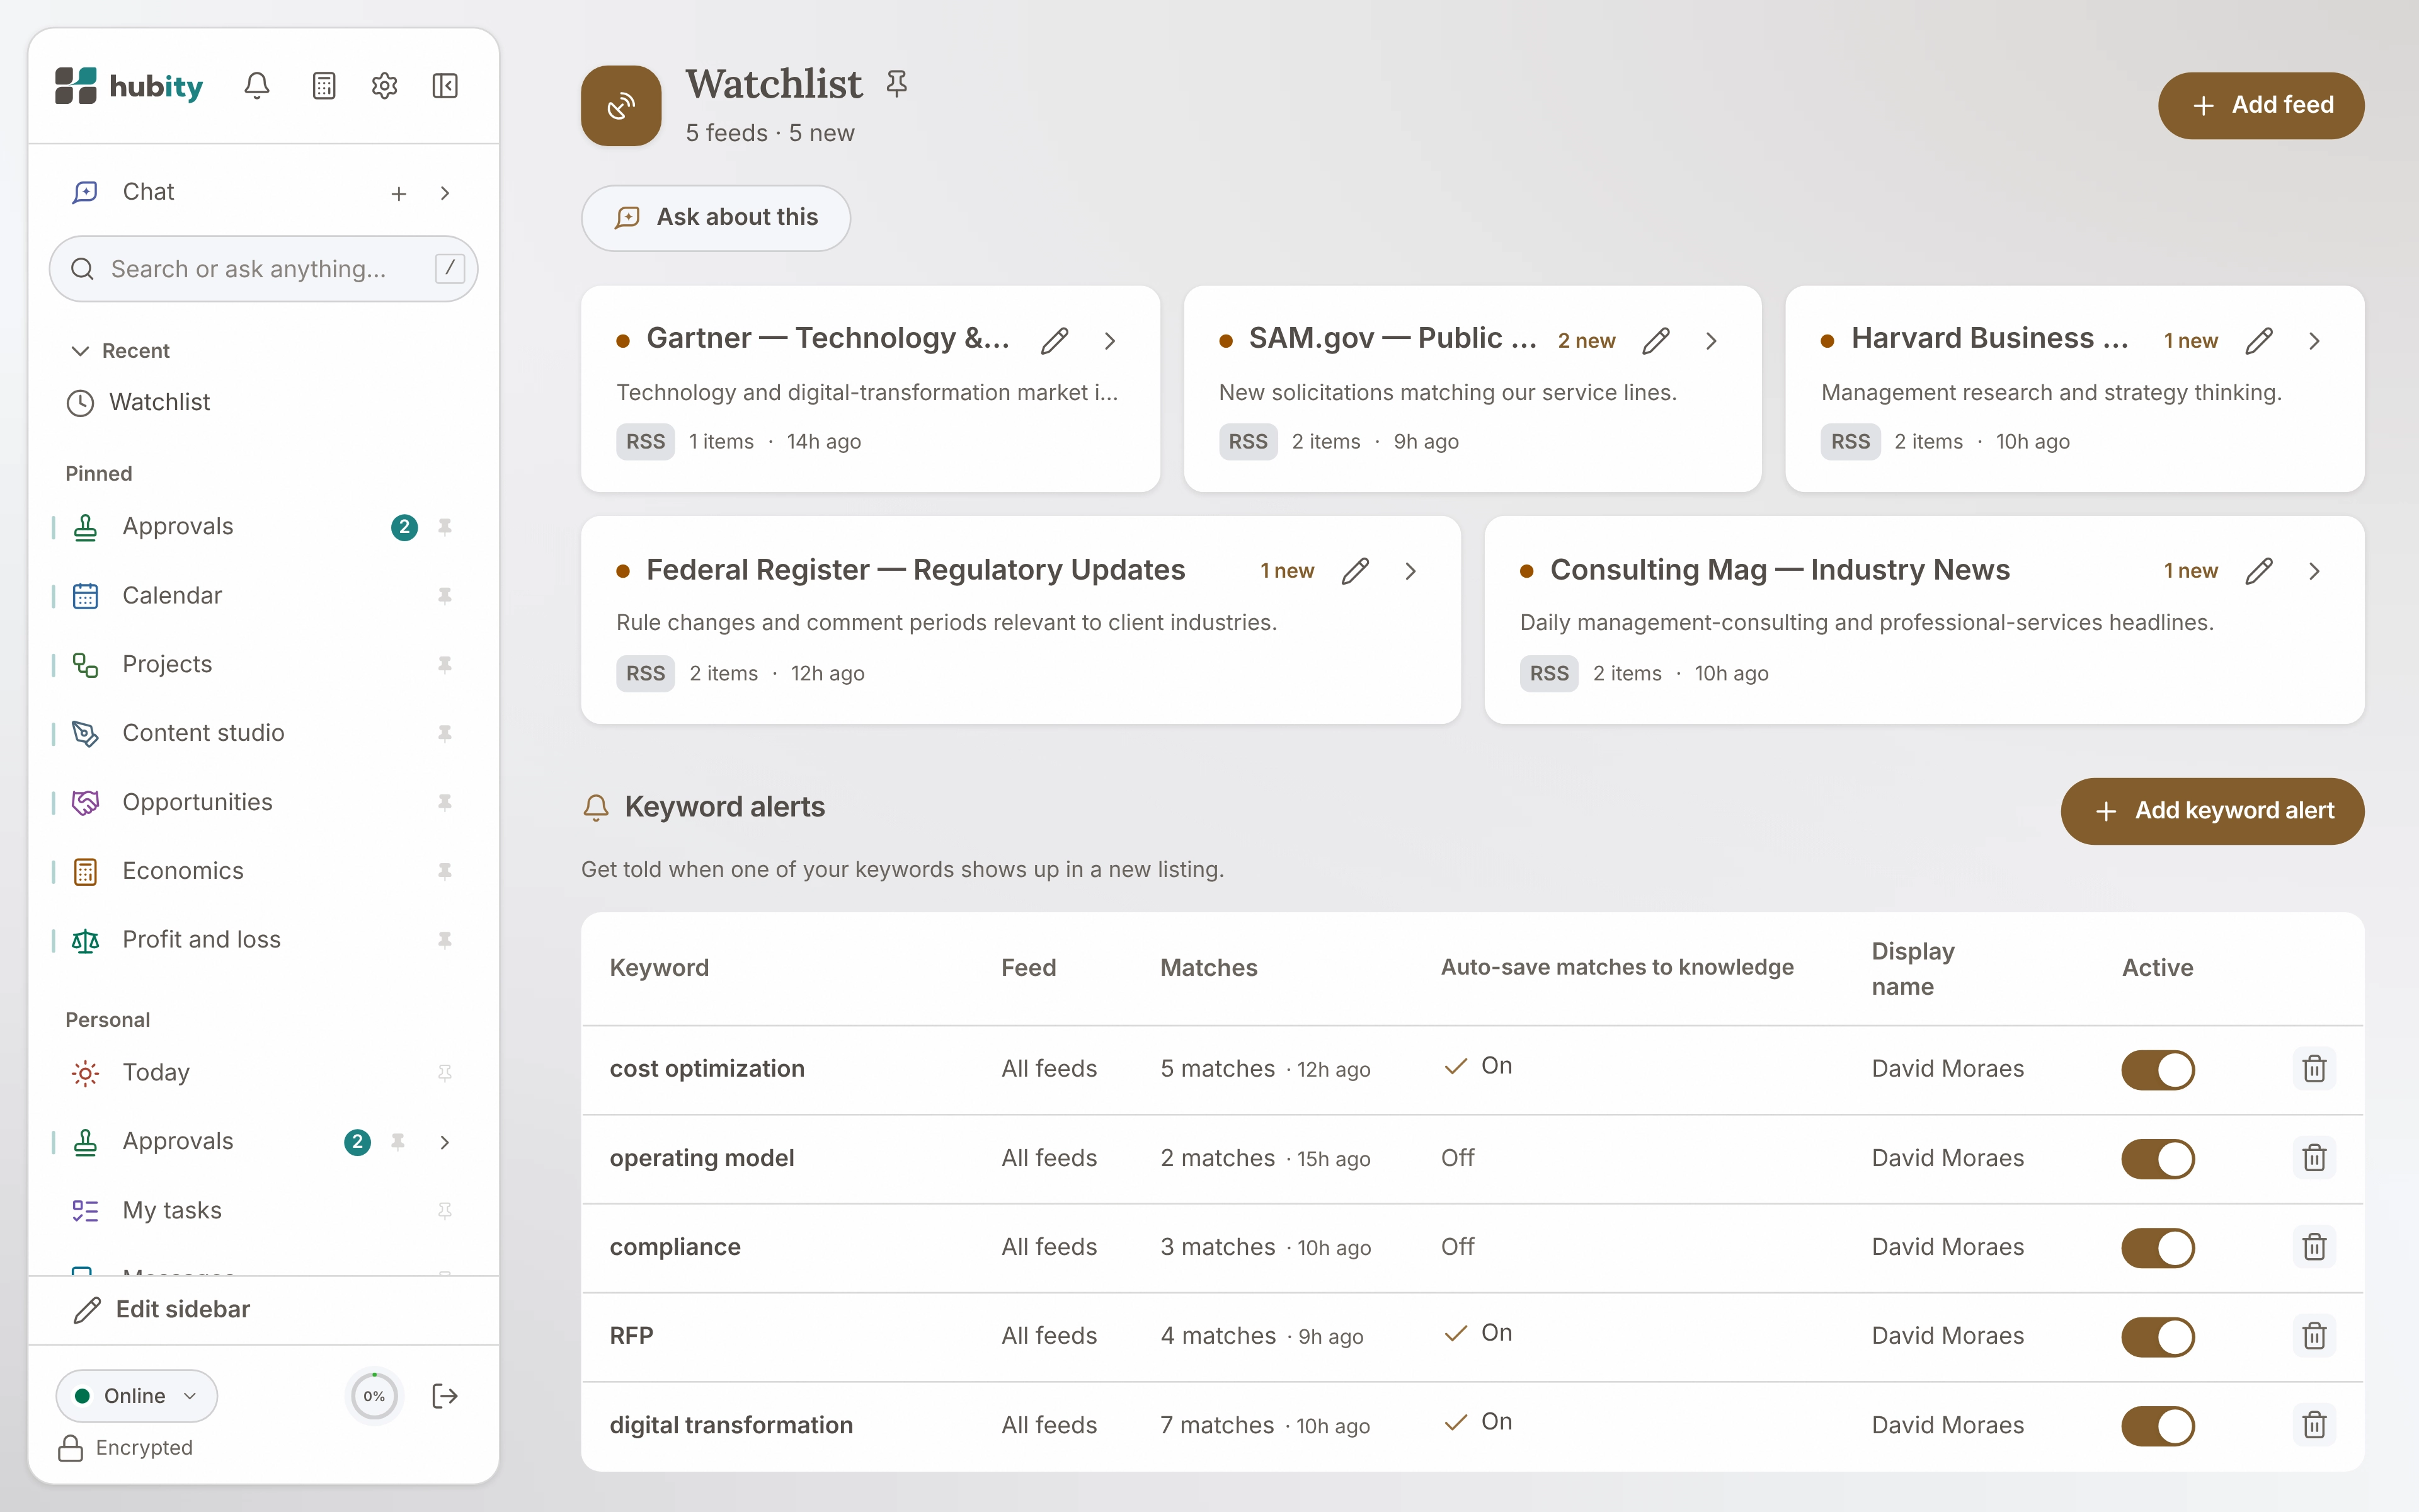Expand the Chat section chevron
This screenshot has width=2419, height=1512.
[x=445, y=193]
